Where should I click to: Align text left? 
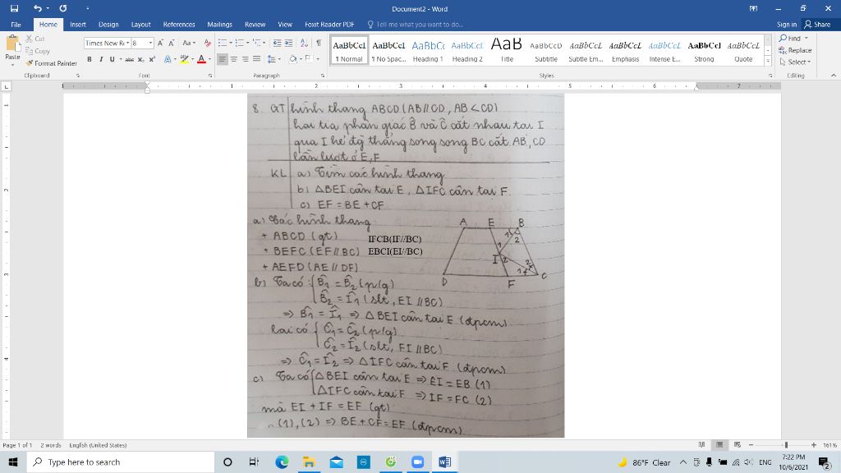[222, 59]
